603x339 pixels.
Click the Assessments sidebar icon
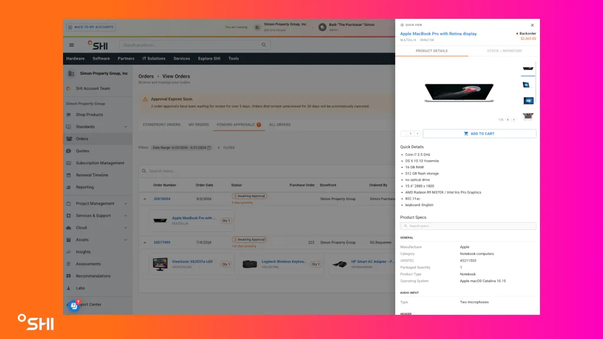pos(69,264)
